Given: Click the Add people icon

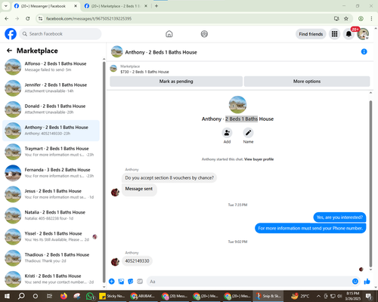Looking at the screenshot, I should 227,133.
